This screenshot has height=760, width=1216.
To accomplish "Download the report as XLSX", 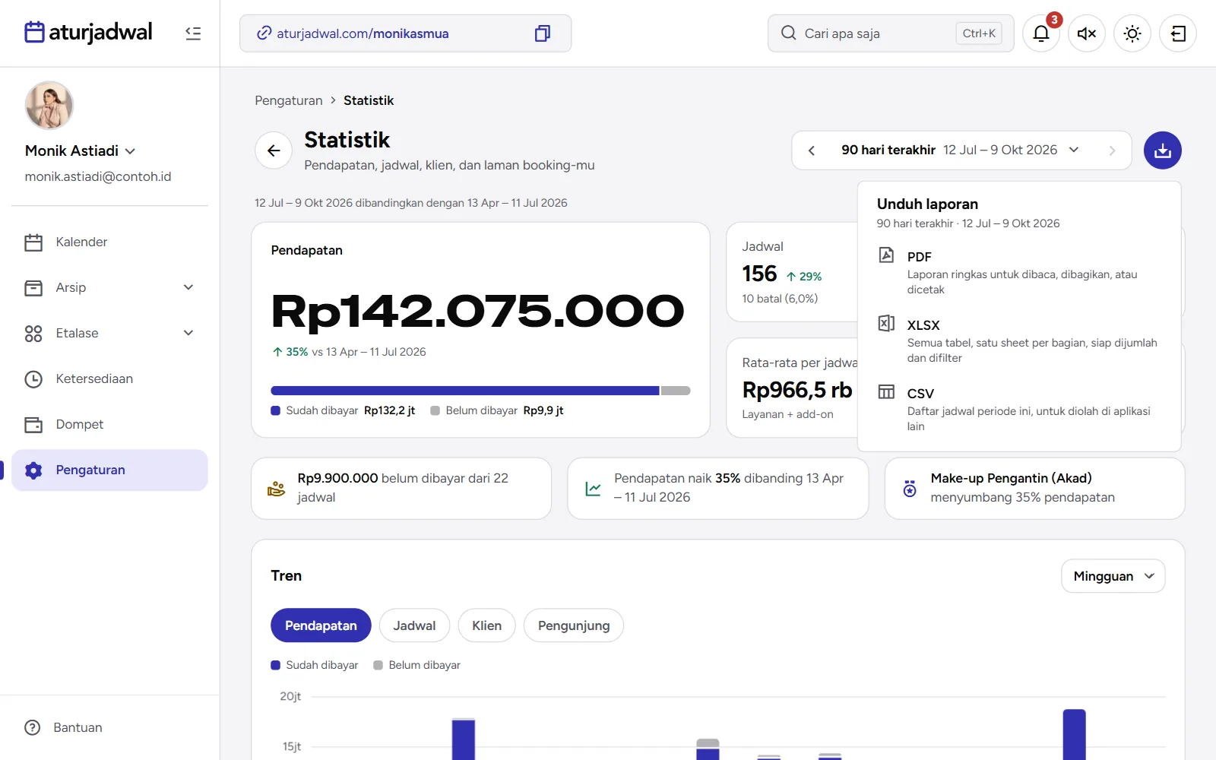I will tap(1019, 341).
